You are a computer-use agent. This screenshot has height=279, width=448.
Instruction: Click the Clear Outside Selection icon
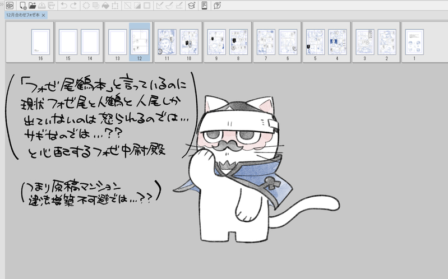(x=96, y=6)
